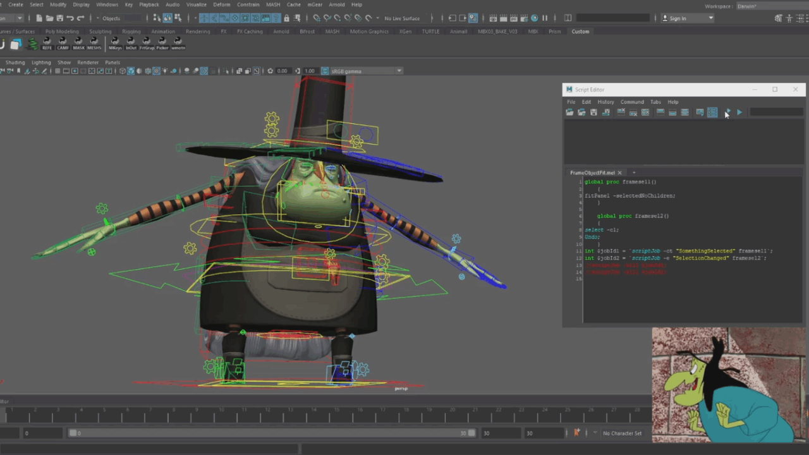Viewport: 809px width, 455px height.
Task: Close the FrameObjectFit.mel tab
Action: pos(620,173)
